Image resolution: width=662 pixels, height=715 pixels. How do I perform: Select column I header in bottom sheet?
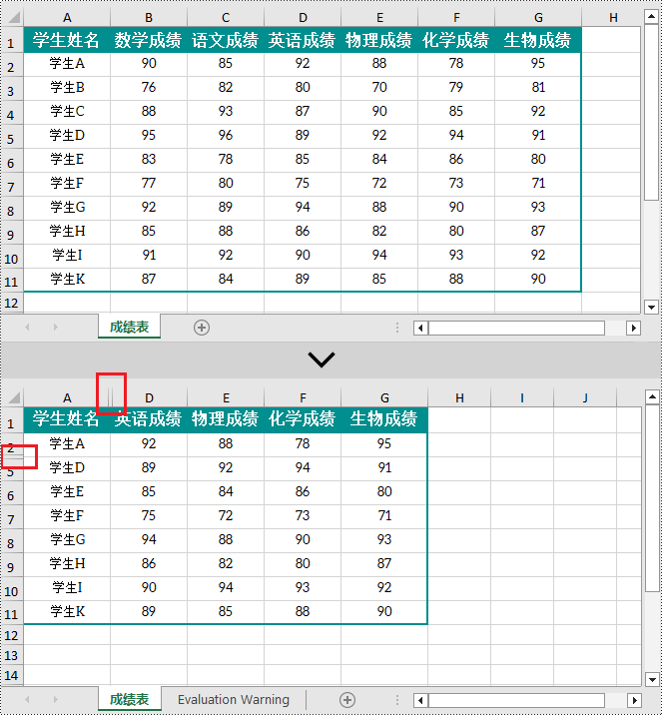(x=522, y=398)
